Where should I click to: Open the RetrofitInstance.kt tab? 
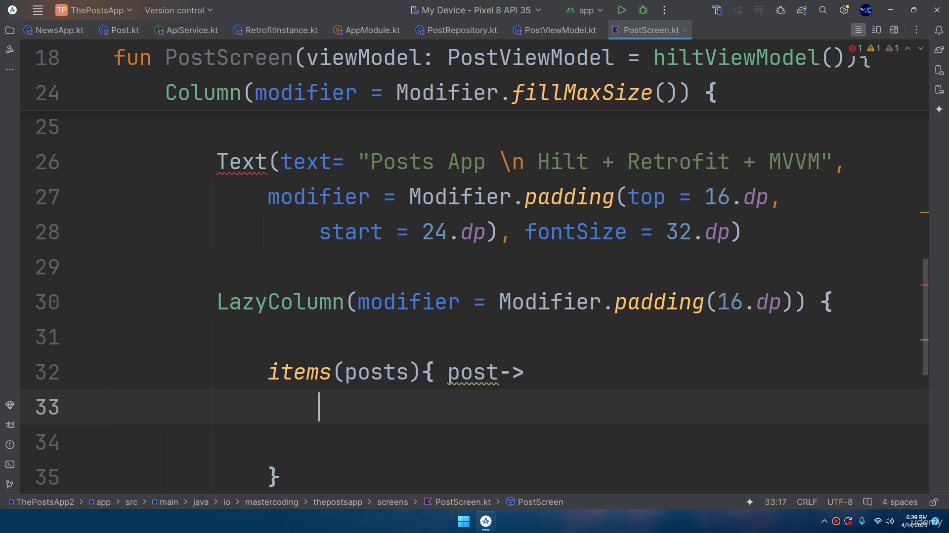276,30
